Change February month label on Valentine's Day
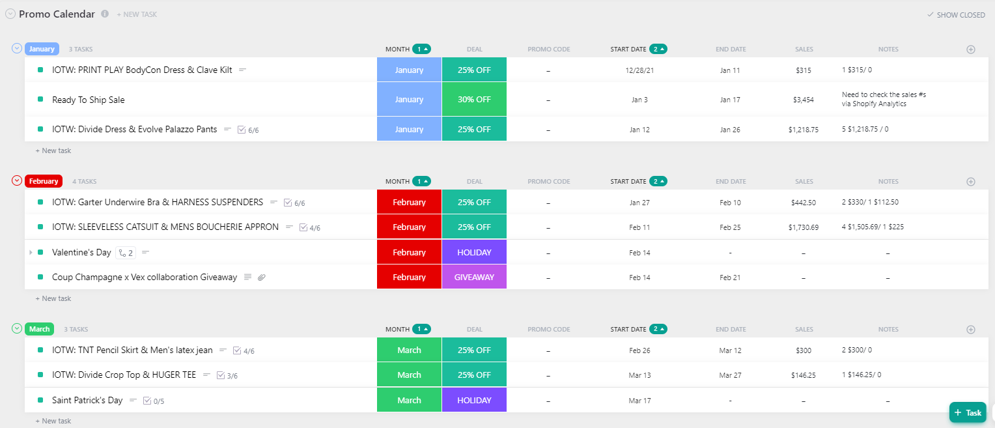 pos(409,252)
